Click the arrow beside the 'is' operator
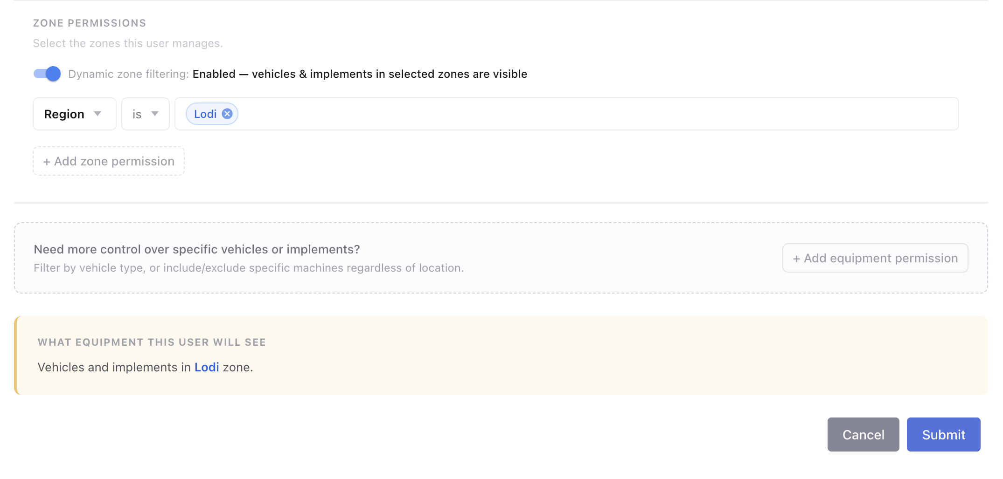 [x=155, y=114]
